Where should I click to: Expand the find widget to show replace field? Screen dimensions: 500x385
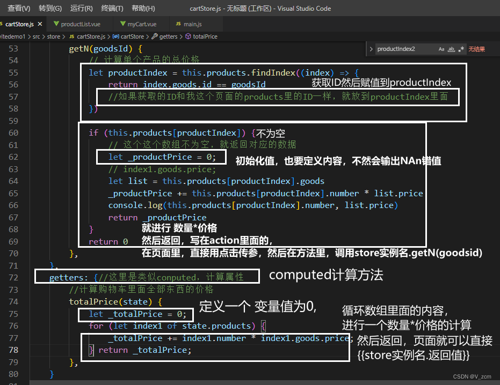point(371,49)
